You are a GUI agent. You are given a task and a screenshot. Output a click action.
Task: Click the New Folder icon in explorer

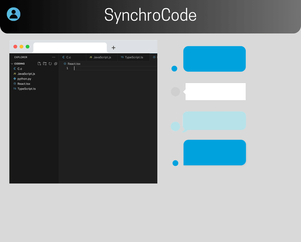[45, 64]
